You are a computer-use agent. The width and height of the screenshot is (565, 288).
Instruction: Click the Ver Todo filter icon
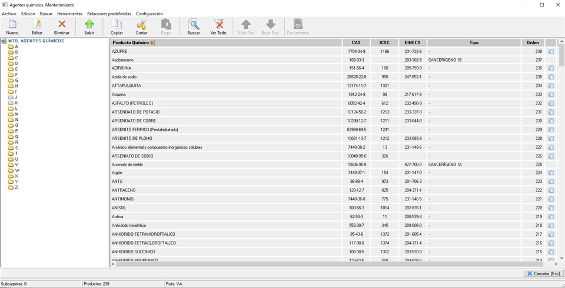[218, 25]
